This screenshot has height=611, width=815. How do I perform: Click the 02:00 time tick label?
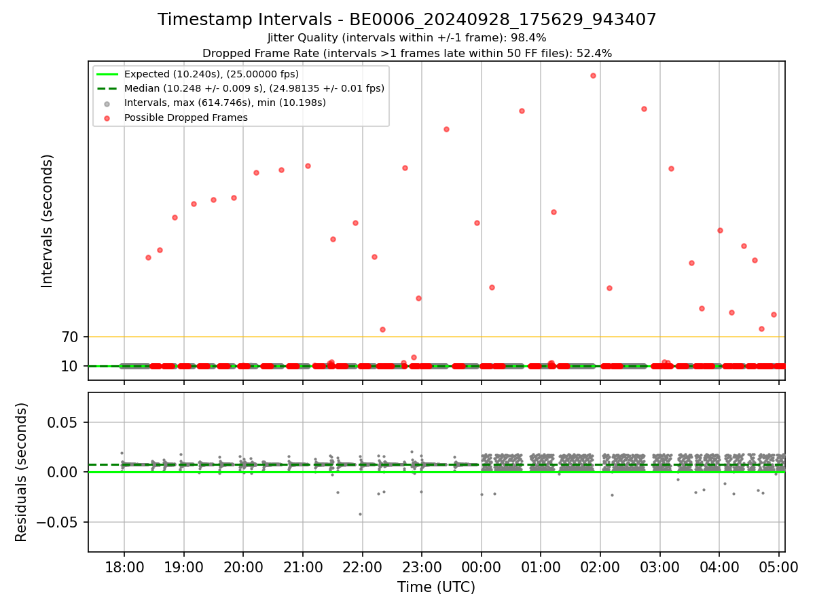click(600, 566)
